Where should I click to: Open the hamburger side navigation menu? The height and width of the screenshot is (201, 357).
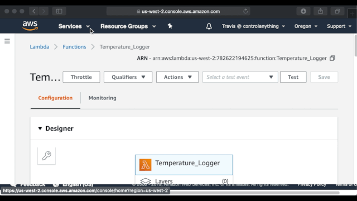(7, 41)
